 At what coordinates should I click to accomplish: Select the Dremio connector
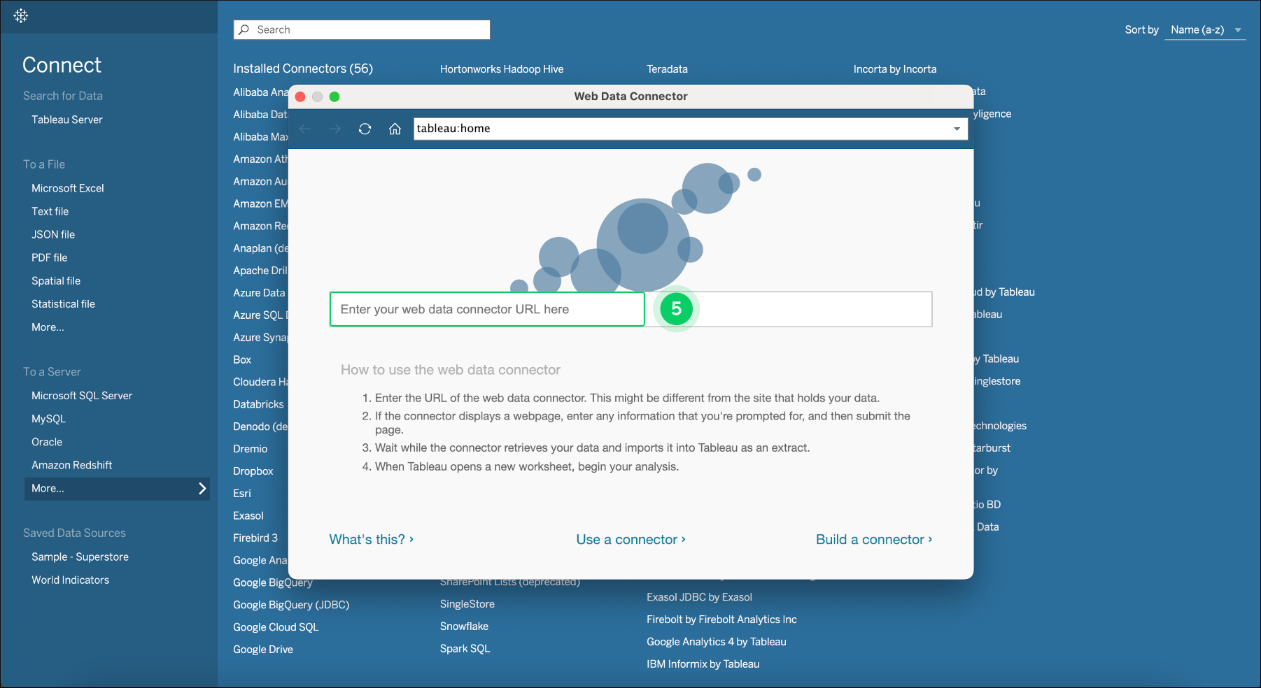point(251,449)
